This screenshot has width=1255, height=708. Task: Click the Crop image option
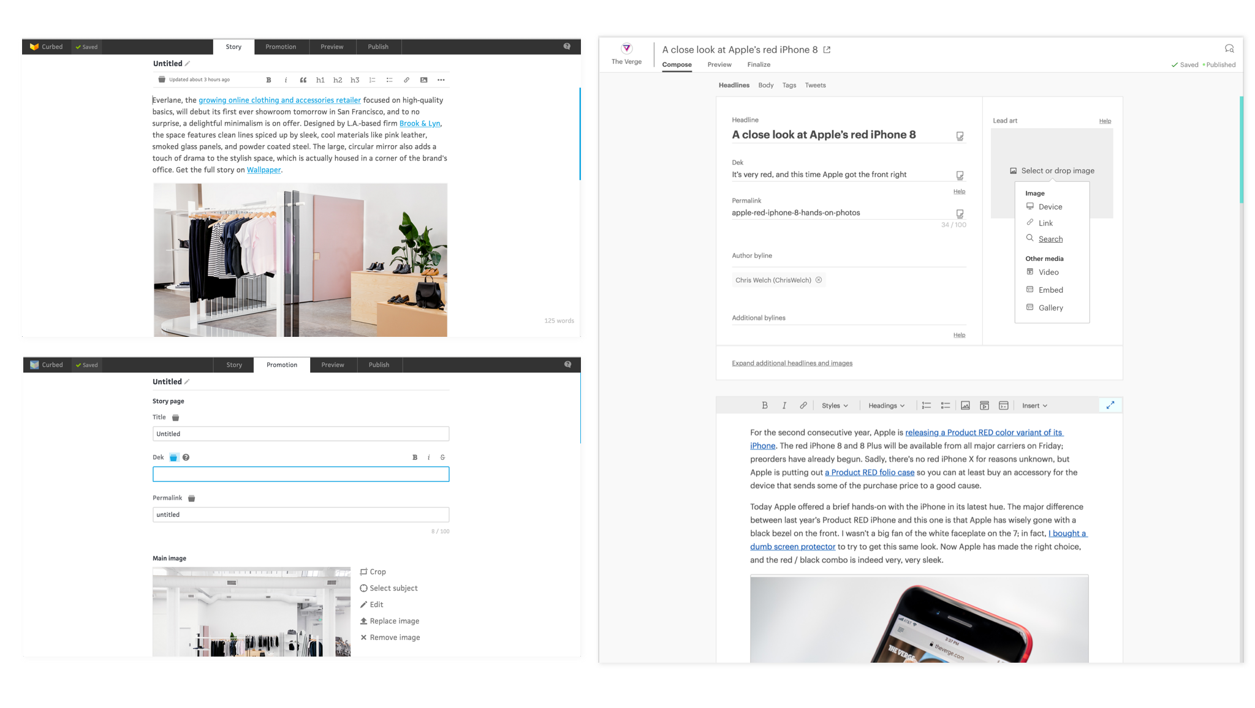click(373, 571)
